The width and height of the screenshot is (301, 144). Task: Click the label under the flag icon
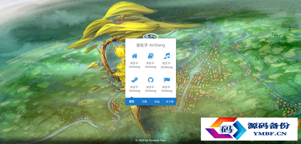point(167,89)
